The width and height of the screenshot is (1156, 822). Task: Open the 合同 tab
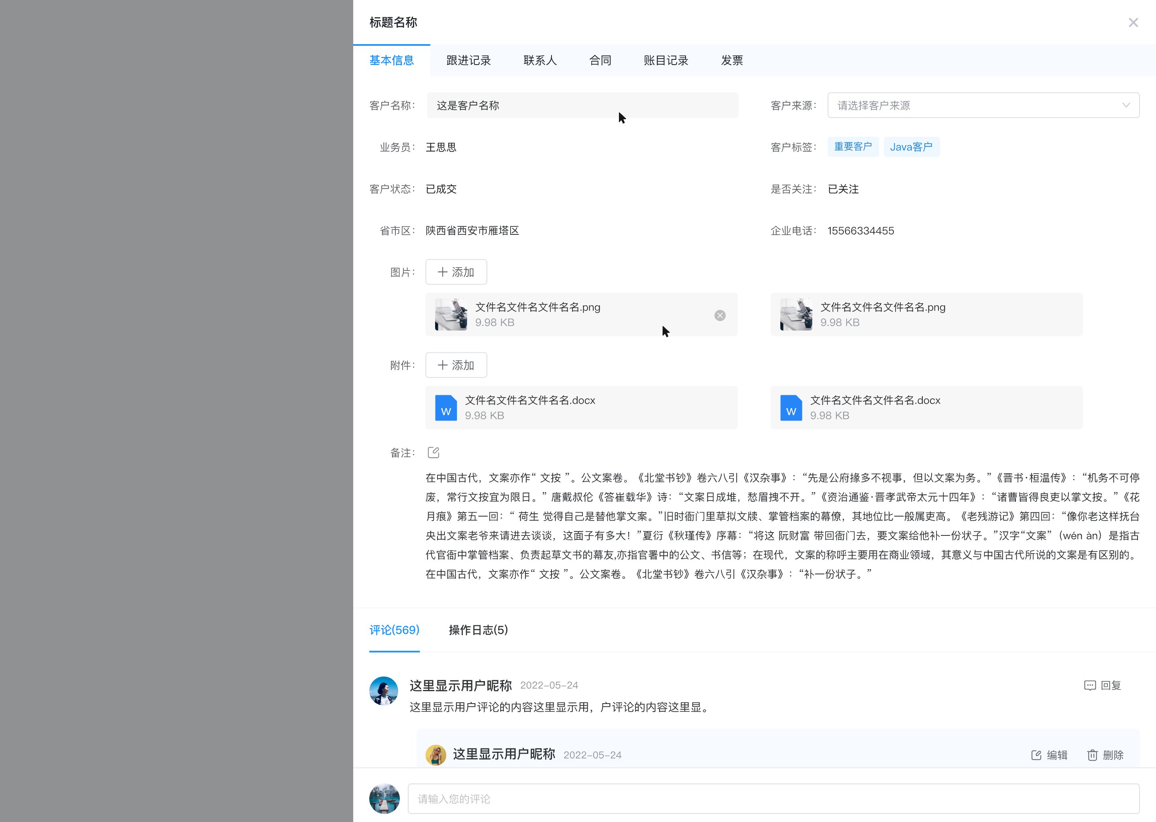click(600, 61)
